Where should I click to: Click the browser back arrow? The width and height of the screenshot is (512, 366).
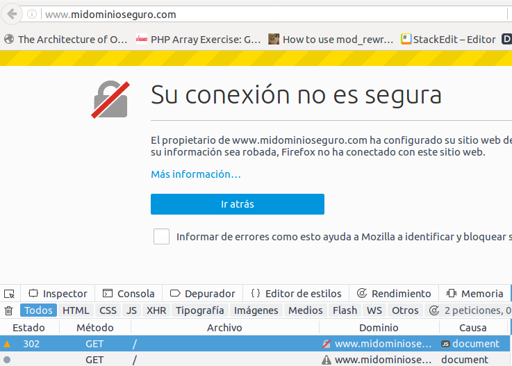pyautogui.click(x=12, y=14)
